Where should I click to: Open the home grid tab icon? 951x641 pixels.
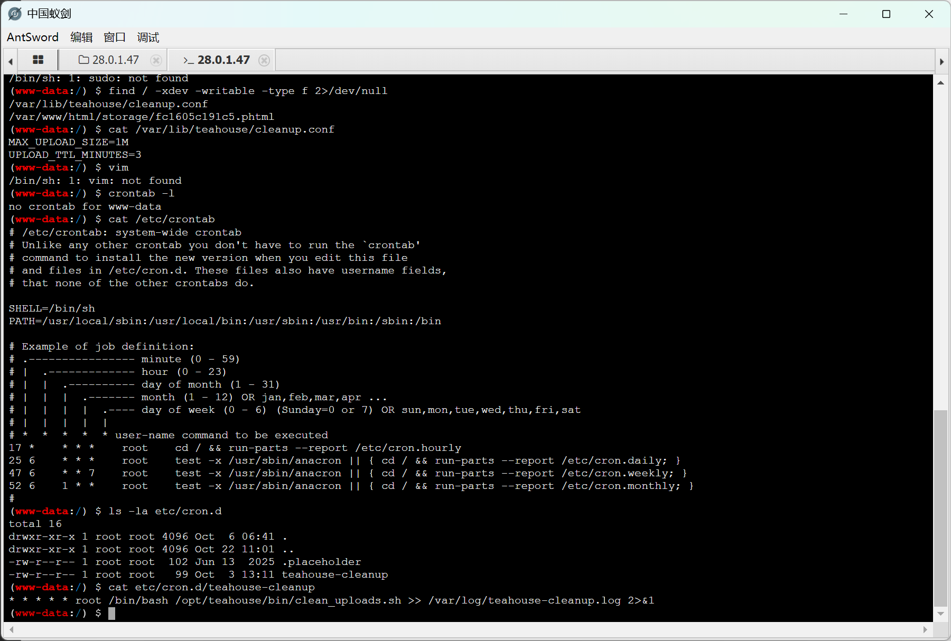[x=38, y=60]
